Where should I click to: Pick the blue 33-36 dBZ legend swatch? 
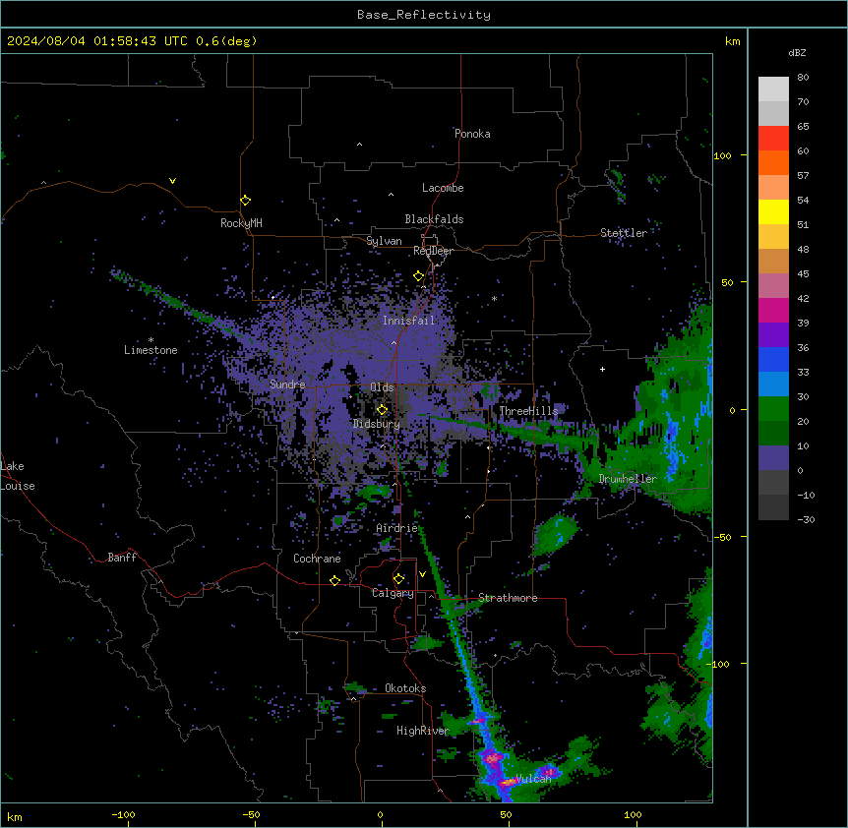[773, 359]
